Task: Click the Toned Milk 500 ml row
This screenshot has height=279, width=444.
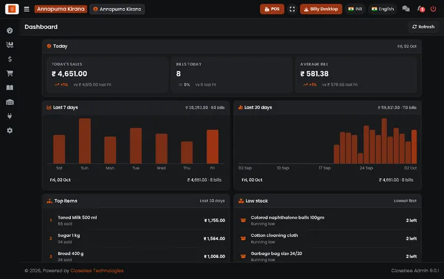Action: pyautogui.click(x=136, y=220)
